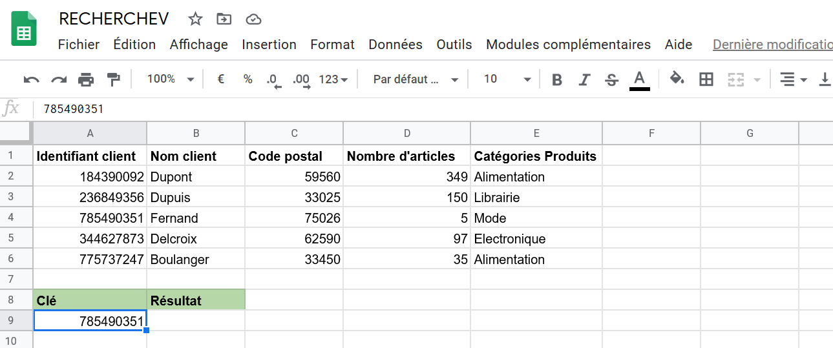Toggle bold formatting
Viewport: 833px width, 348px height.
click(557, 79)
